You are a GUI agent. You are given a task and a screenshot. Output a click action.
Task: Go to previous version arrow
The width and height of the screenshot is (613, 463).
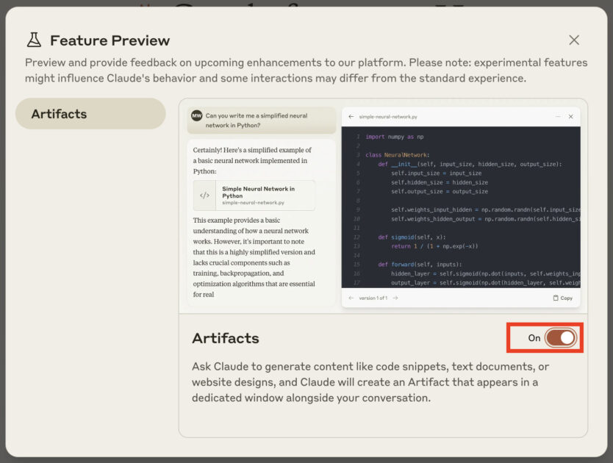(351, 298)
